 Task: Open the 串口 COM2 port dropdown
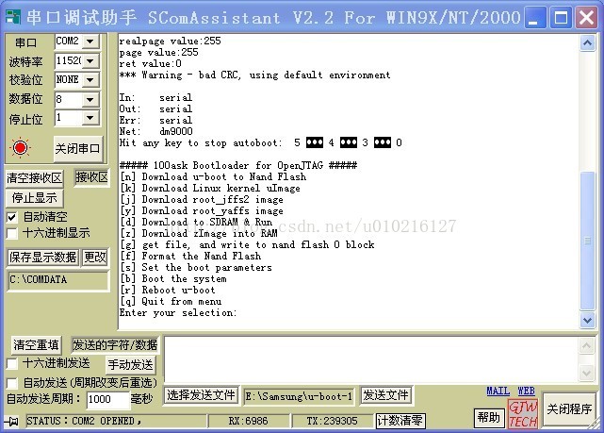(90, 41)
